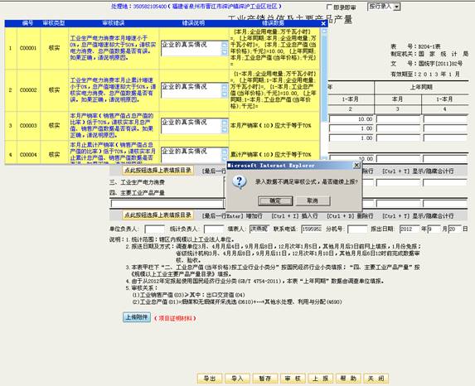Click the lower 点此按钮选择上表填报目录 button
The image size is (475, 386).
click(158, 215)
